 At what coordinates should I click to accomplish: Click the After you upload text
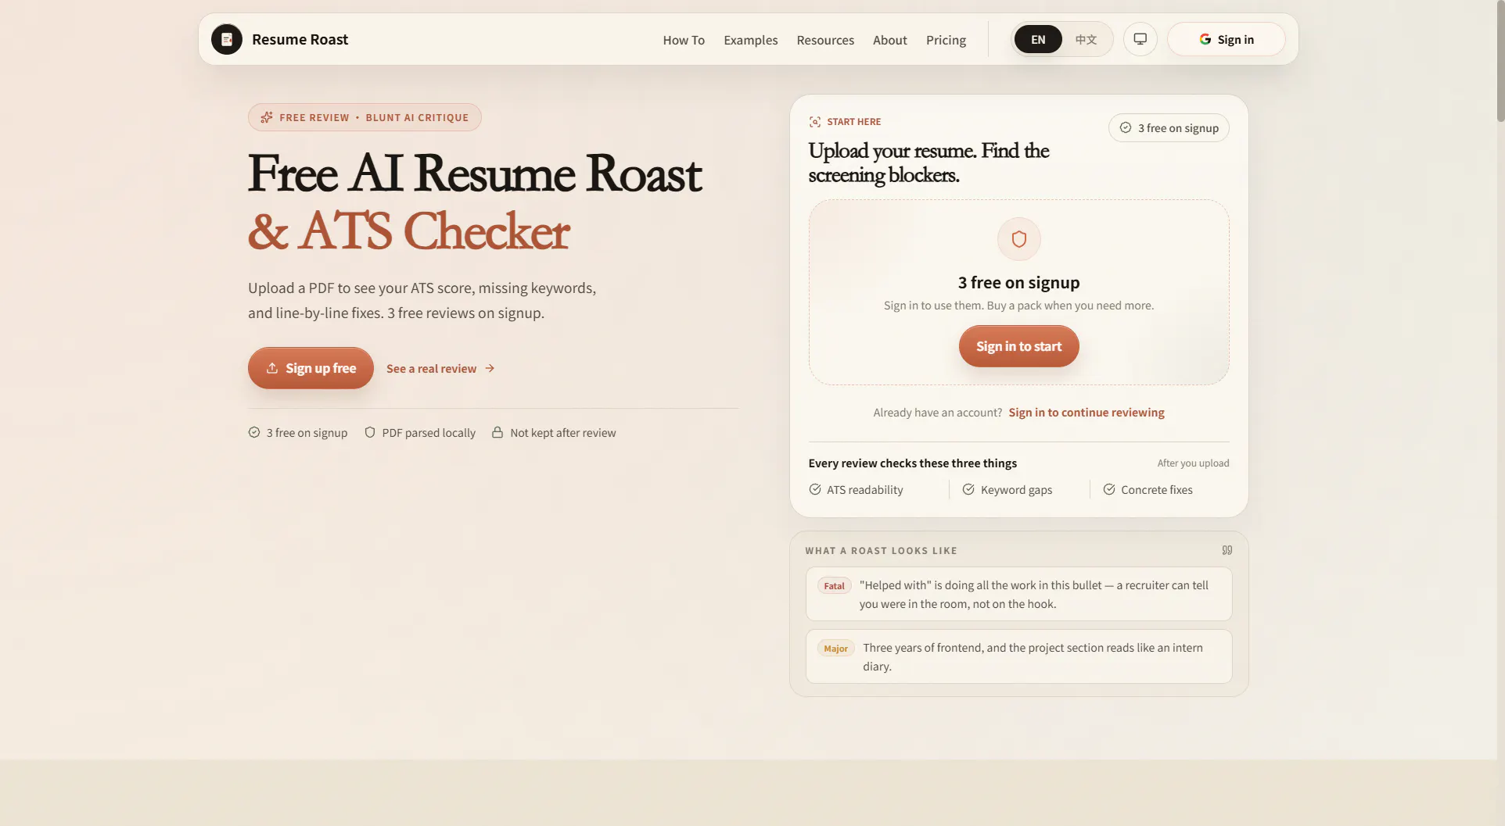(x=1193, y=463)
